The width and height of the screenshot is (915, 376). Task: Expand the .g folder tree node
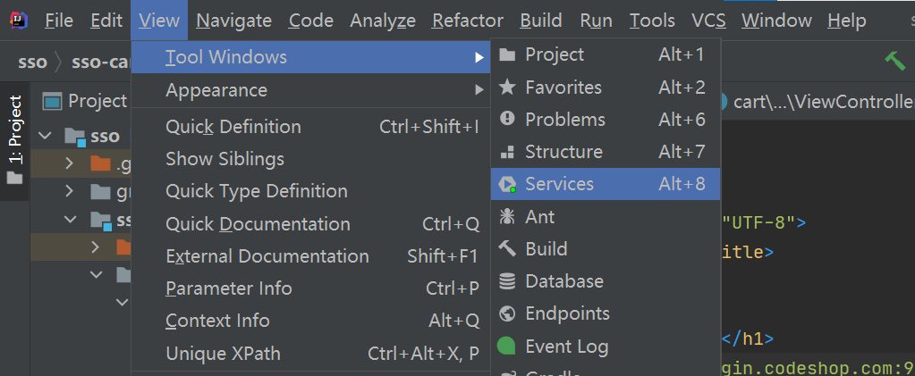tap(69, 164)
